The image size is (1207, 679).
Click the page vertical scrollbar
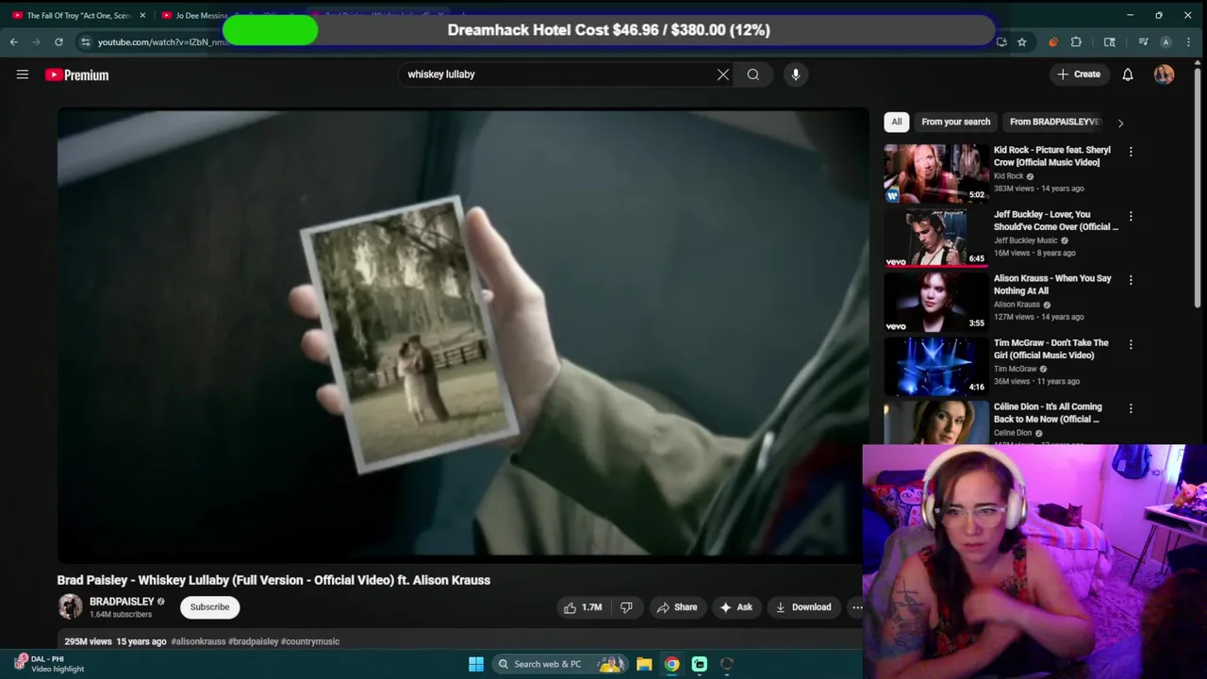(x=1198, y=189)
